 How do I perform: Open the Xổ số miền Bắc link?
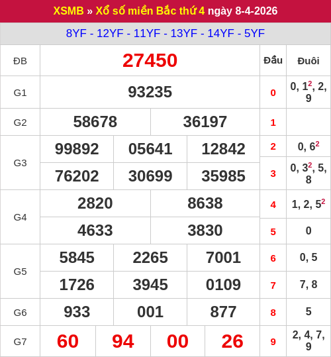[136, 11]
